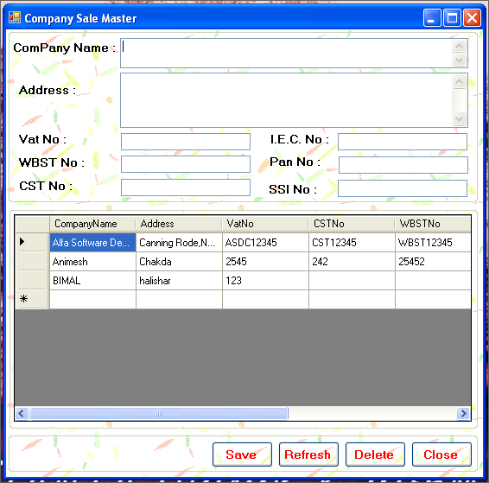Click down arrow in Address box scrollbar
489x483 pixels.
click(459, 118)
